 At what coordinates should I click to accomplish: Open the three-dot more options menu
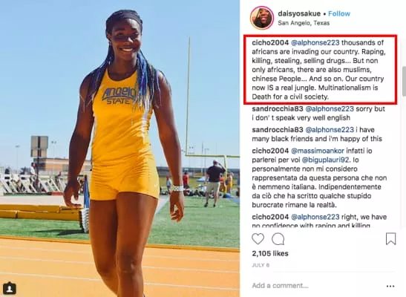click(x=390, y=286)
